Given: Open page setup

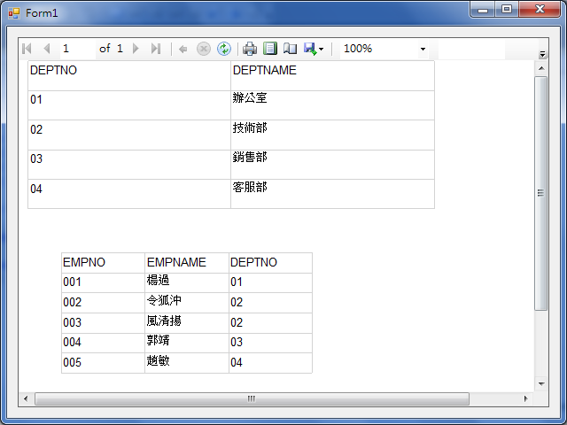Looking at the screenshot, I should click(x=290, y=49).
